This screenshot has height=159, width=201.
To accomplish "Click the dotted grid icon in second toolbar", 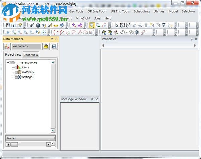I will point(44,32).
